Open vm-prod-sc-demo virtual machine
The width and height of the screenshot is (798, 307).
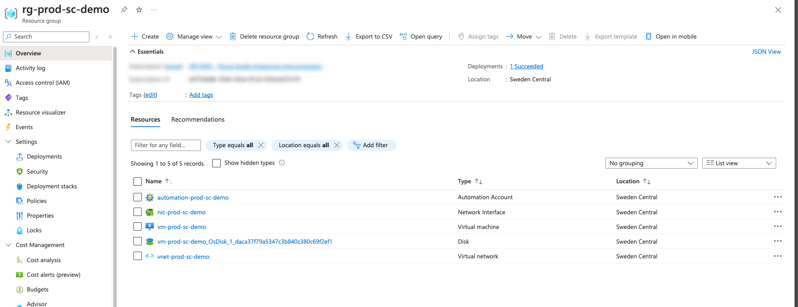182,227
